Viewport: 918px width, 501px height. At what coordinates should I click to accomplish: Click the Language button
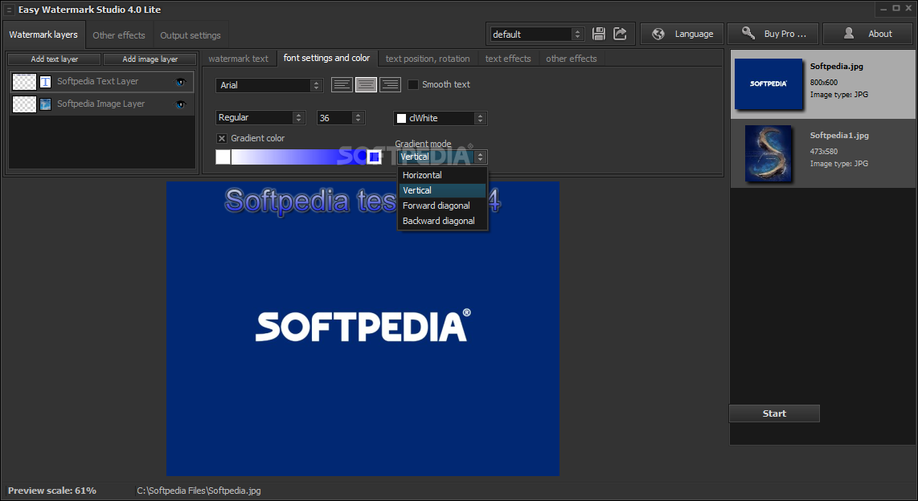click(682, 34)
